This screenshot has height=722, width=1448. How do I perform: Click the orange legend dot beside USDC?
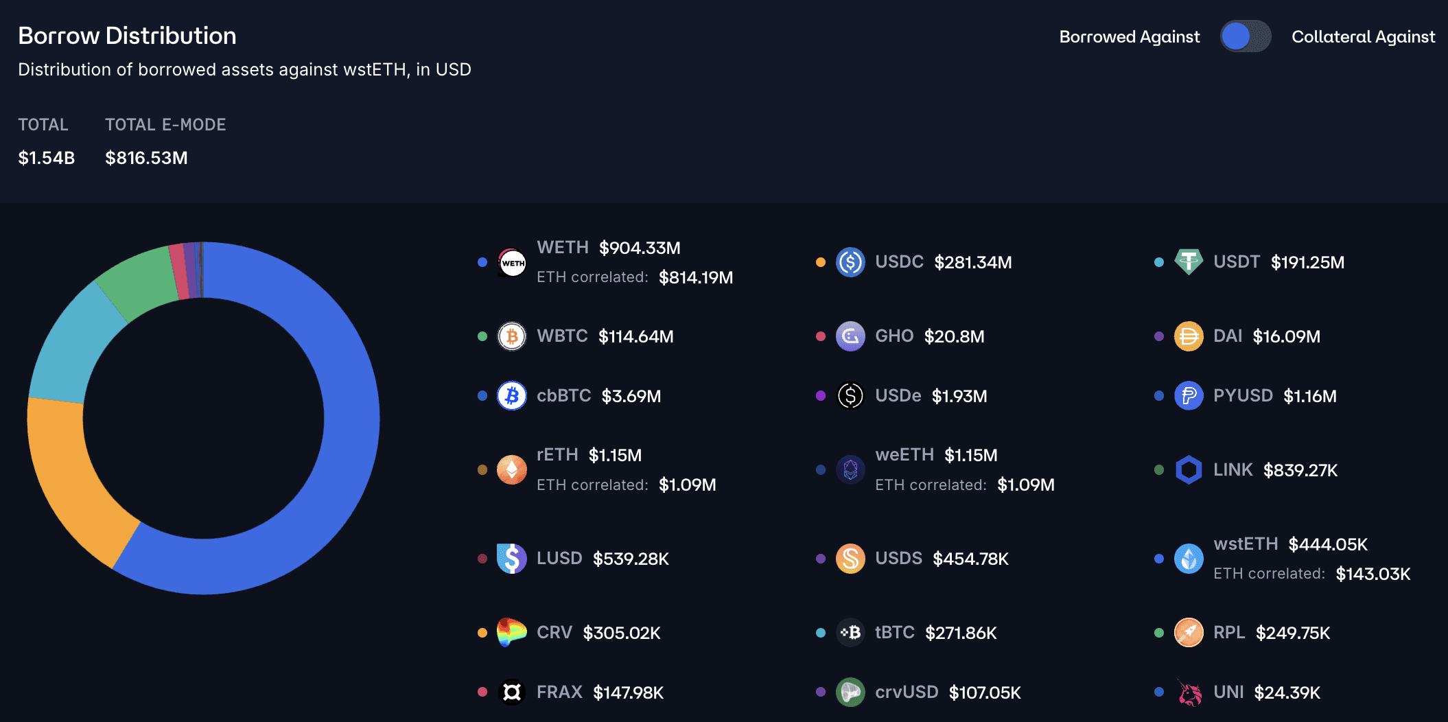coord(821,262)
